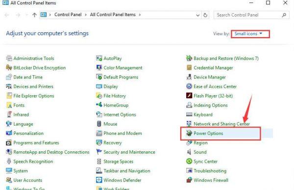Open Phone and Modem link
294x190 pixels.
(122, 133)
